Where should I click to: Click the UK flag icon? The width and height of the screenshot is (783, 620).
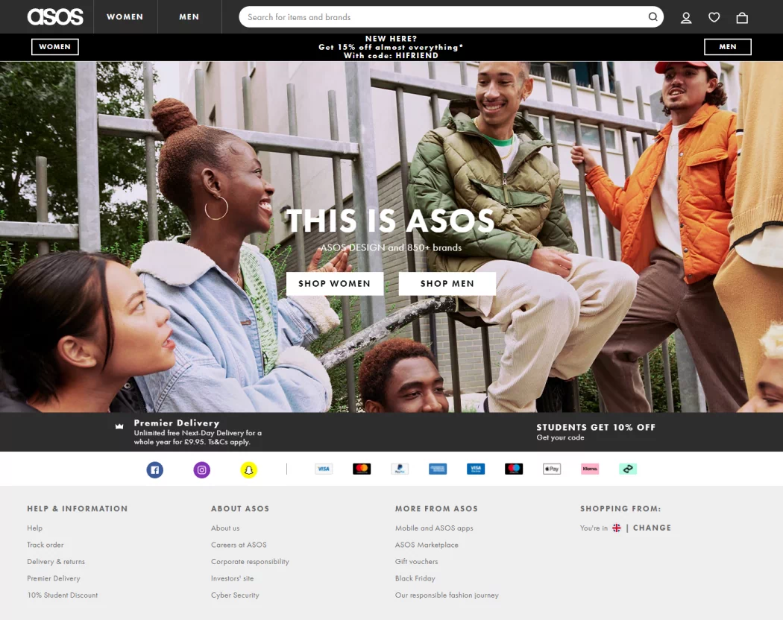[617, 528]
